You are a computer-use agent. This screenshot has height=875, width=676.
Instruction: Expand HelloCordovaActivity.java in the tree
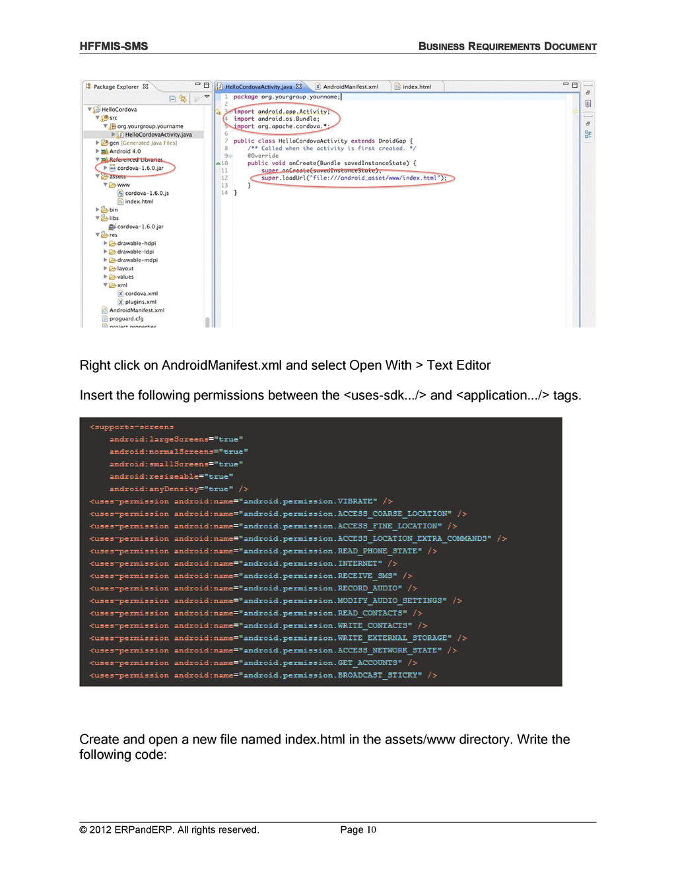[114, 135]
